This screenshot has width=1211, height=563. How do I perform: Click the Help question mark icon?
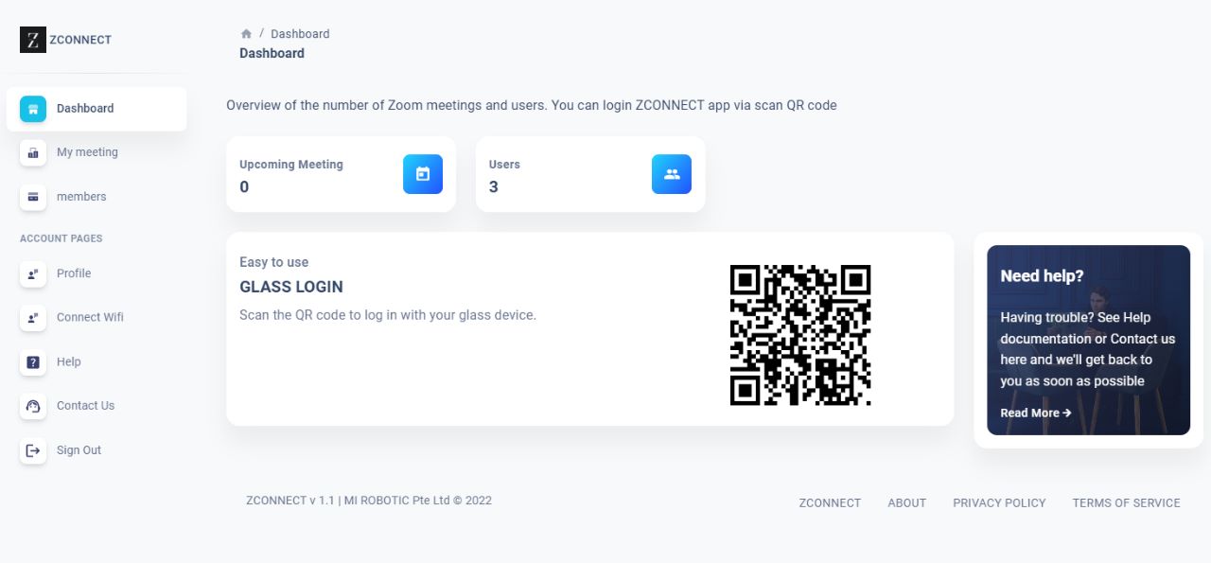tap(33, 362)
